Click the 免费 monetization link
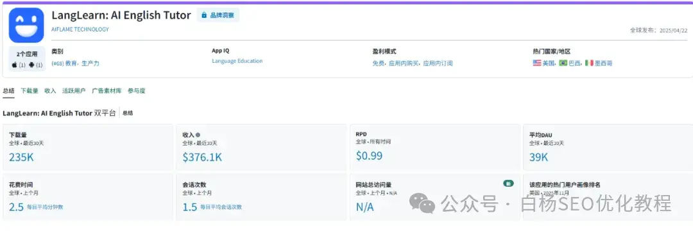The height and width of the screenshot is (231, 693). 378,63
